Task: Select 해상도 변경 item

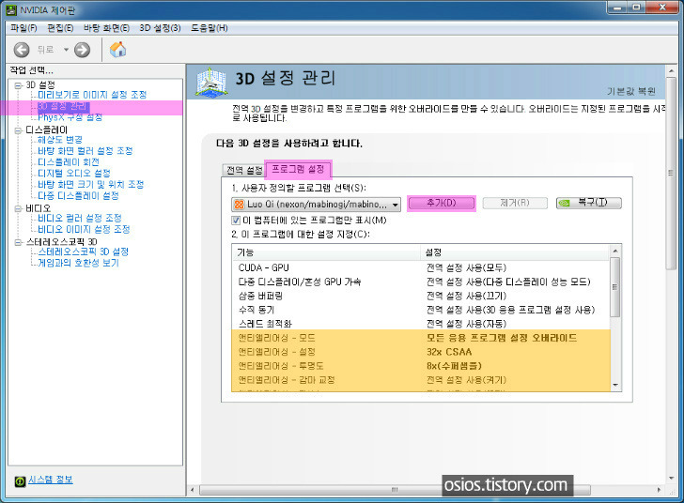Action: 60,140
